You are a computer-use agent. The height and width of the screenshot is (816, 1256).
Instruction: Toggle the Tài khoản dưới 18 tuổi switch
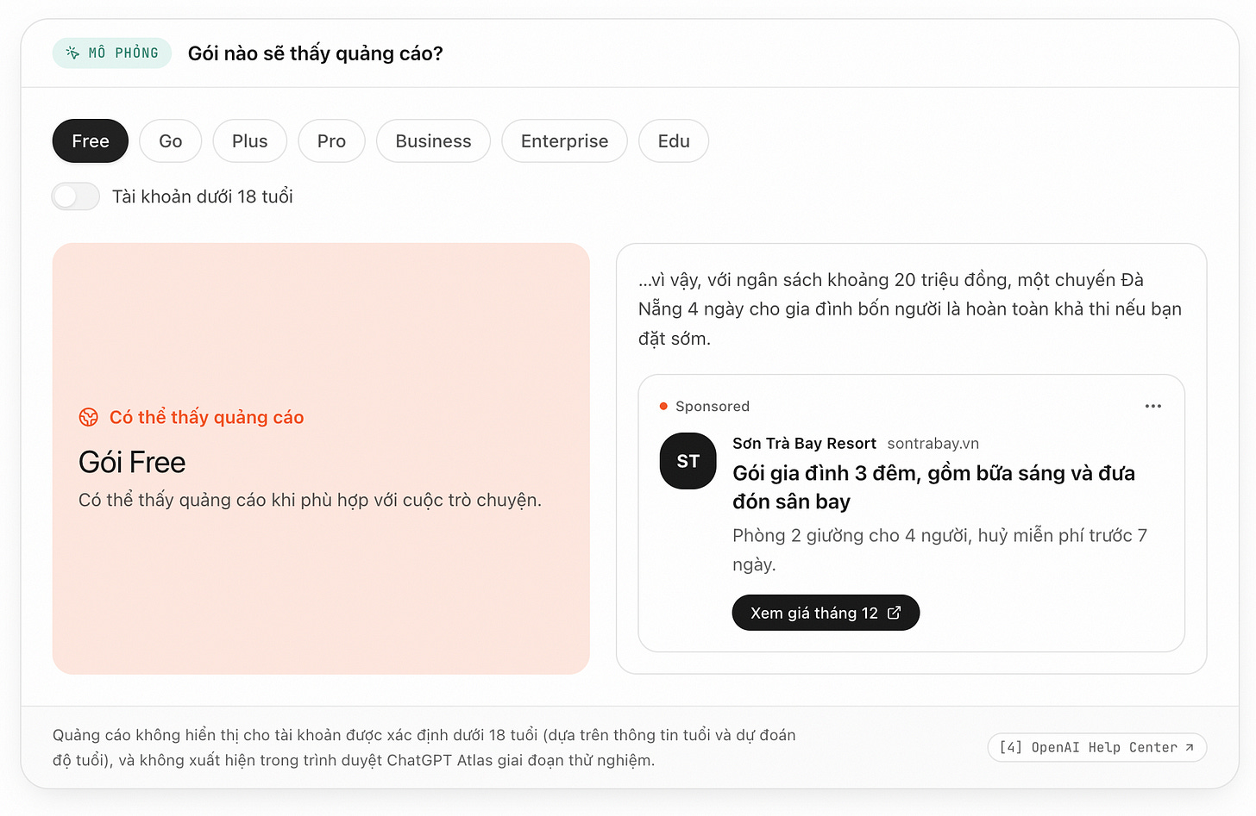coord(76,196)
